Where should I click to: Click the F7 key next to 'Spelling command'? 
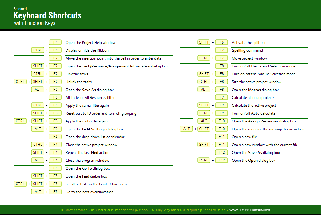[x=222, y=50]
